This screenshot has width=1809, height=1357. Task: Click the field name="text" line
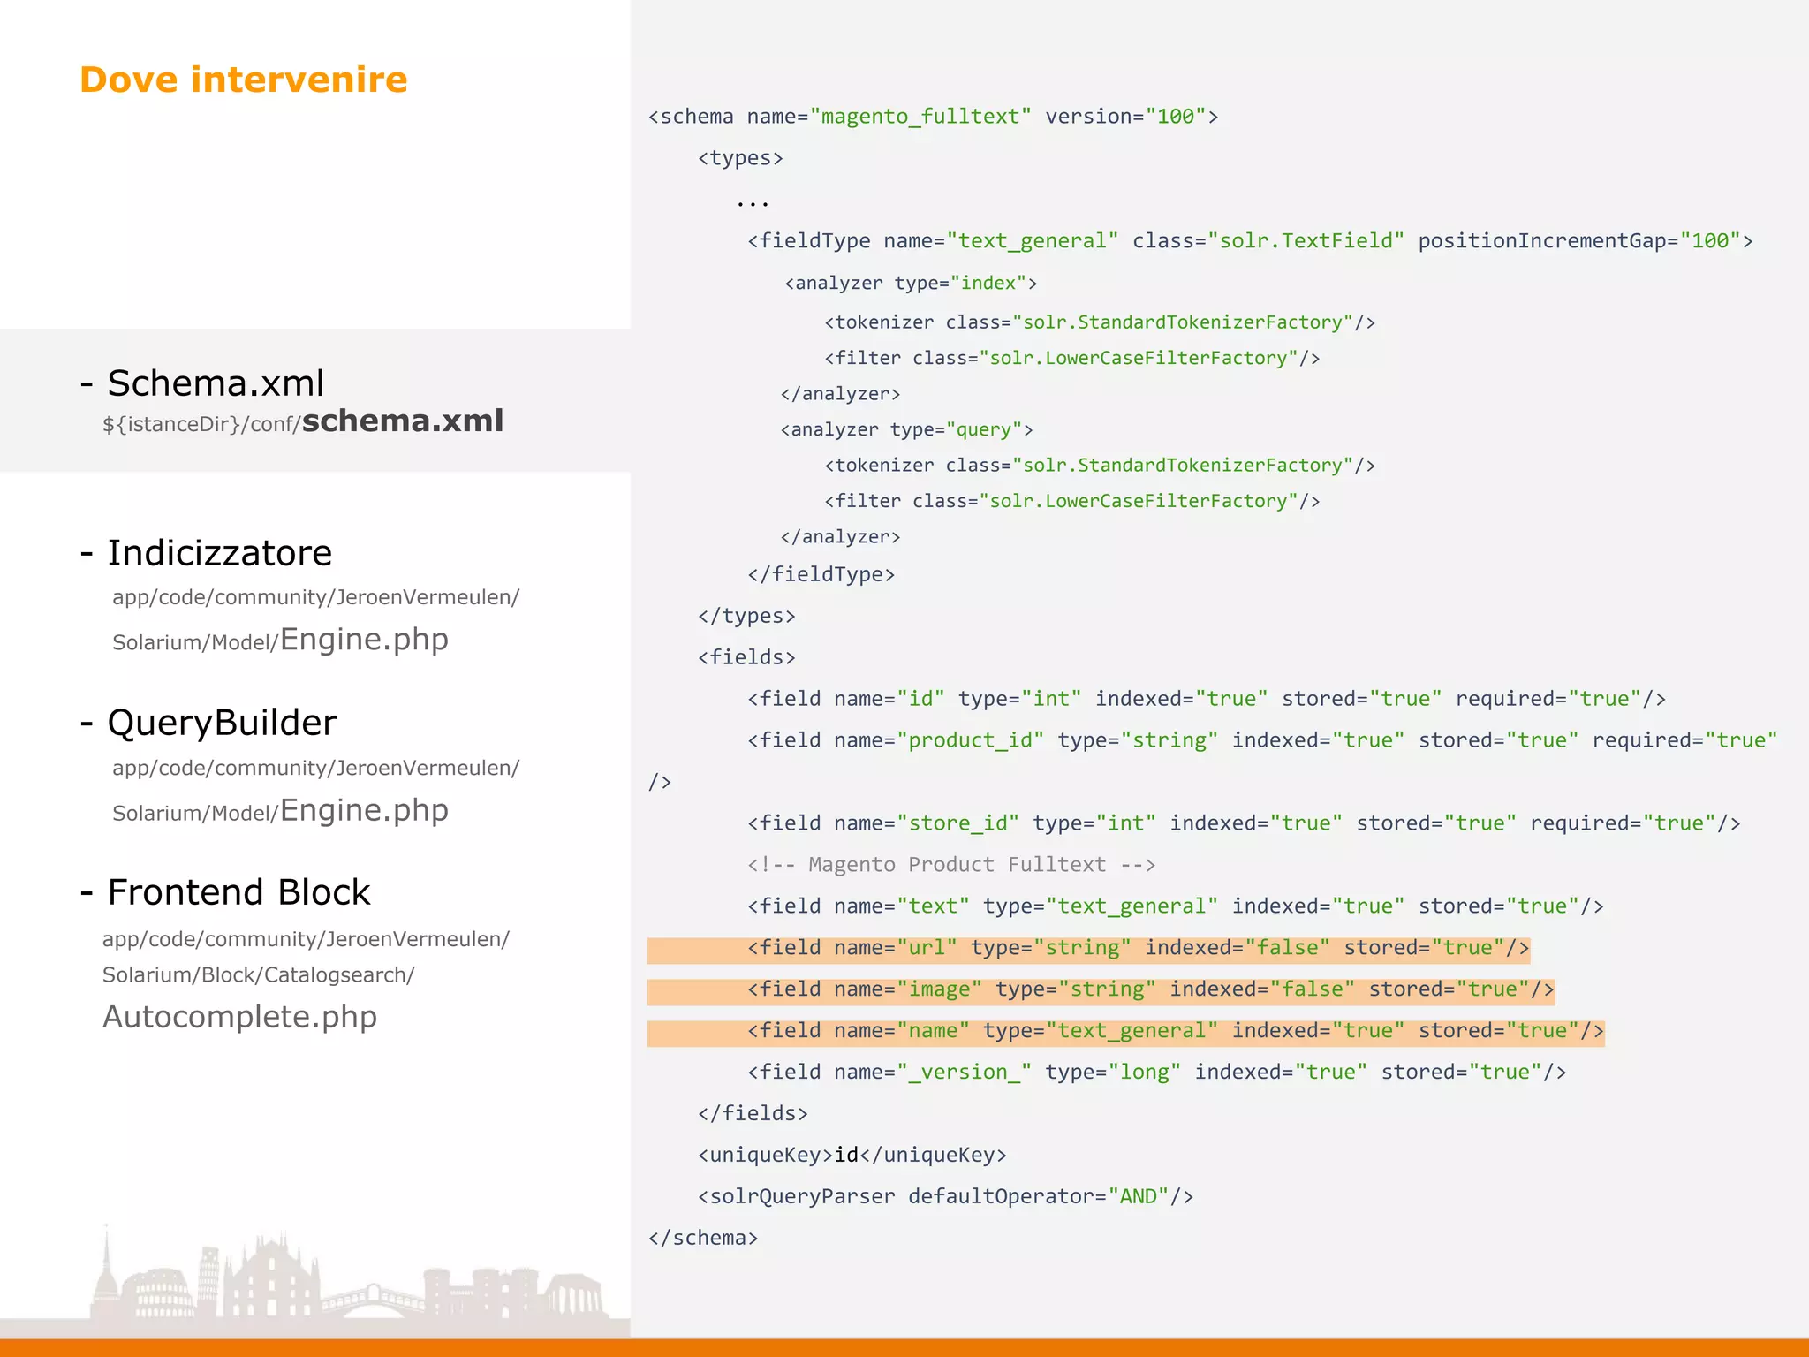pos(1176,906)
